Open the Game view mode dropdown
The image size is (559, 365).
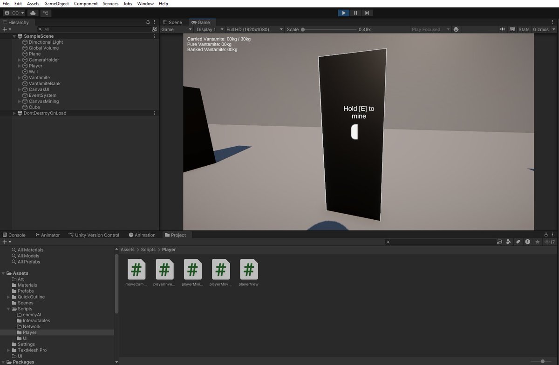pyautogui.click(x=176, y=29)
